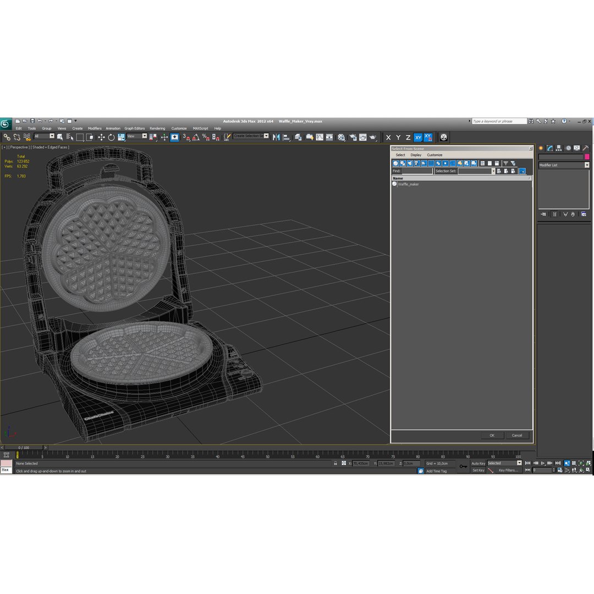Click the time slider at frame 0 / 100
The height and width of the screenshot is (594, 594).
(x=24, y=448)
